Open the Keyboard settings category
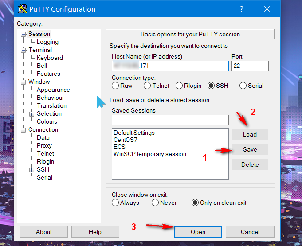Viewport: 302px width, 246px height. point(50,58)
